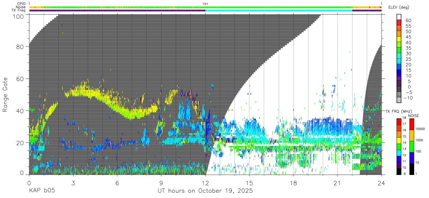Viewport: 429px width, 198px height.
Task: Click the 10000 label on NOISE legend
Action: point(420,129)
